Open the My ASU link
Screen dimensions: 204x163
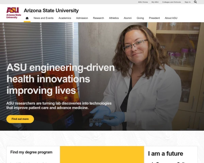click(155, 2)
